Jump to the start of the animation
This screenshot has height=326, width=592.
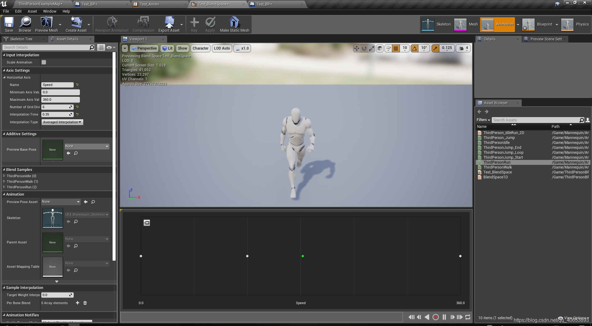click(411, 317)
